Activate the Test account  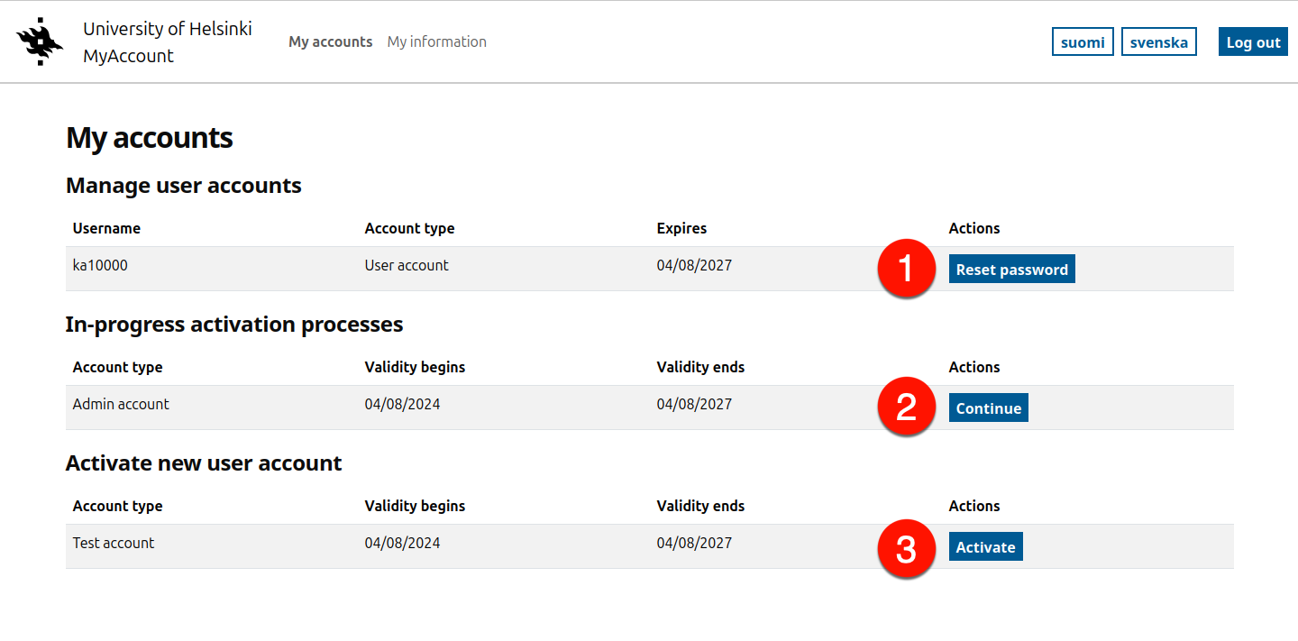pyautogui.click(x=985, y=547)
